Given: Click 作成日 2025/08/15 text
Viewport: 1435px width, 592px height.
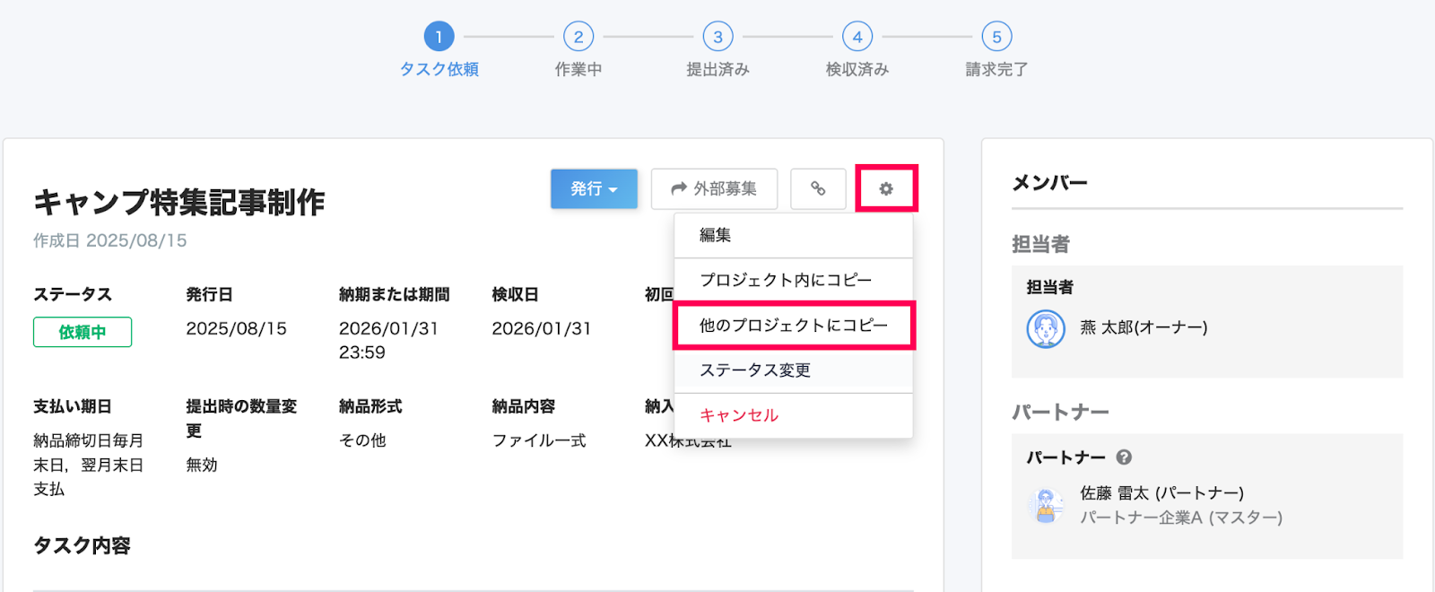Looking at the screenshot, I should coord(110,240).
